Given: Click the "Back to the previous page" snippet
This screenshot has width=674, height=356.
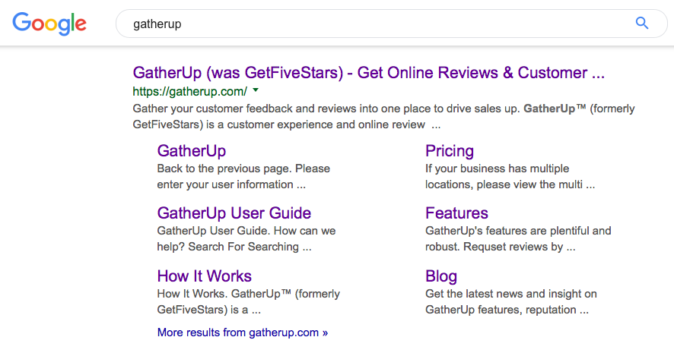Looking at the screenshot, I should pos(243,176).
